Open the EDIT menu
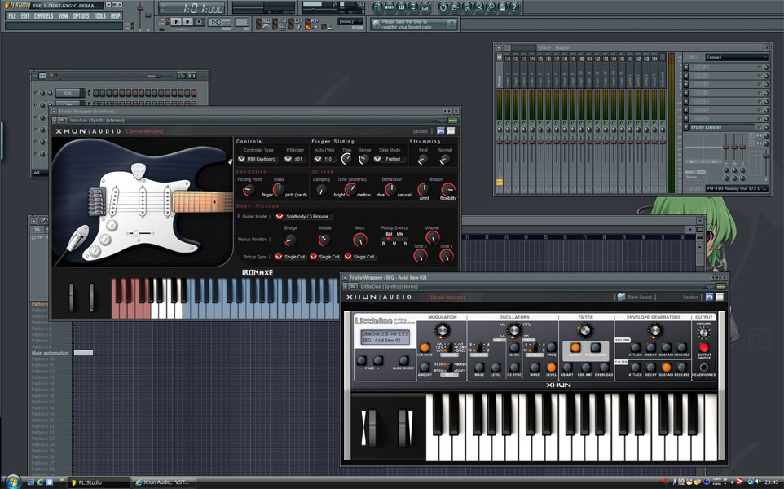The width and height of the screenshot is (784, 489). (x=25, y=16)
